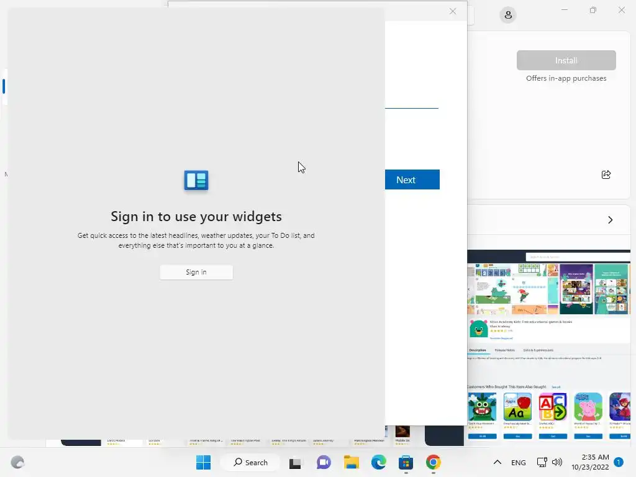This screenshot has width=636, height=477.
Task: Restore down the Microsoft Store window
Action: (x=593, y=10)
